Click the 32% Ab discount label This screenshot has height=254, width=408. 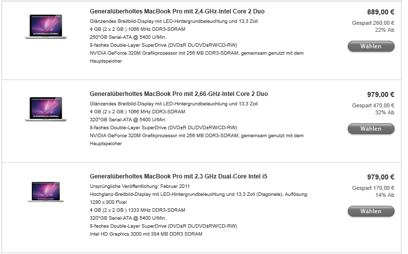click(385, 112)
